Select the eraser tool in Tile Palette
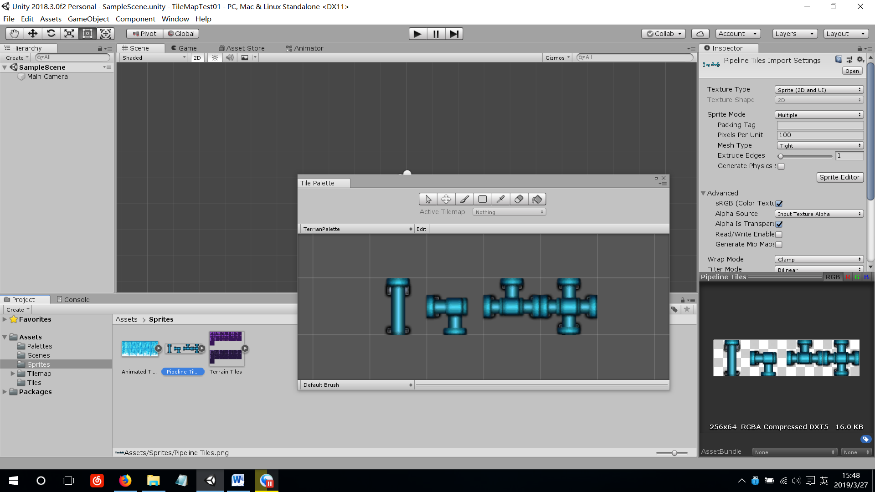875x492 pixels. (519, 199)
